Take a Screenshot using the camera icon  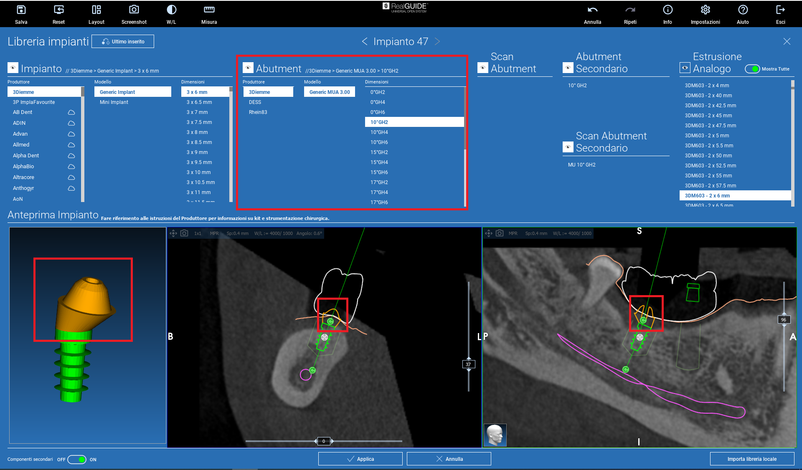point(134,10)
